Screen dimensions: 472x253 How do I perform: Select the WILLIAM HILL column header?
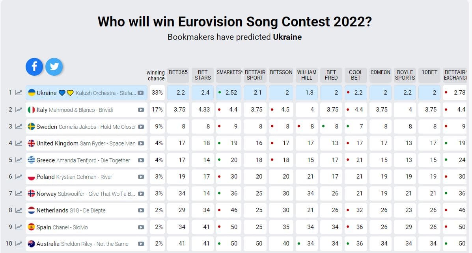pyautogui.click(x=307, y=75)
